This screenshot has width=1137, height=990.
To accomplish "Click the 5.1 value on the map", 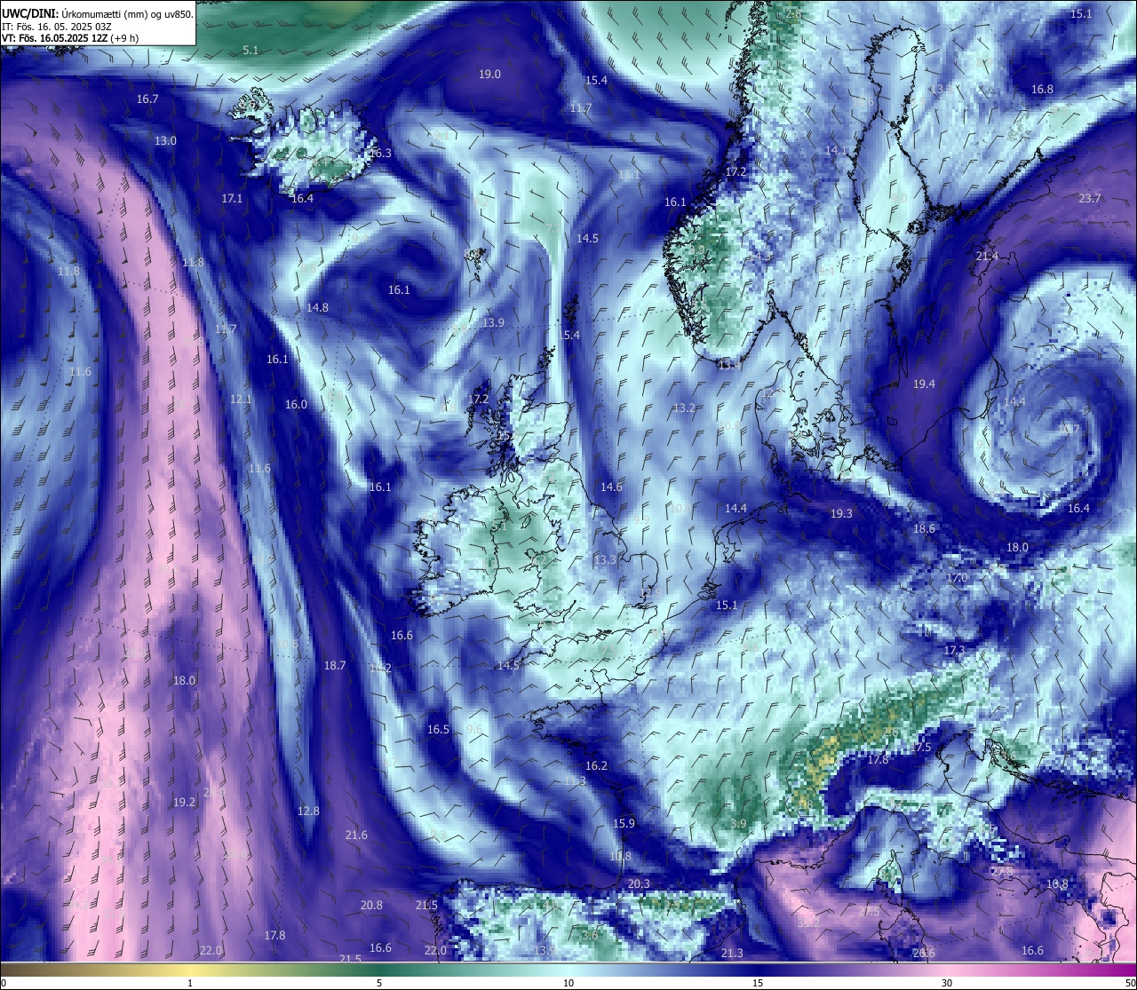I will (x=250, y=51).
